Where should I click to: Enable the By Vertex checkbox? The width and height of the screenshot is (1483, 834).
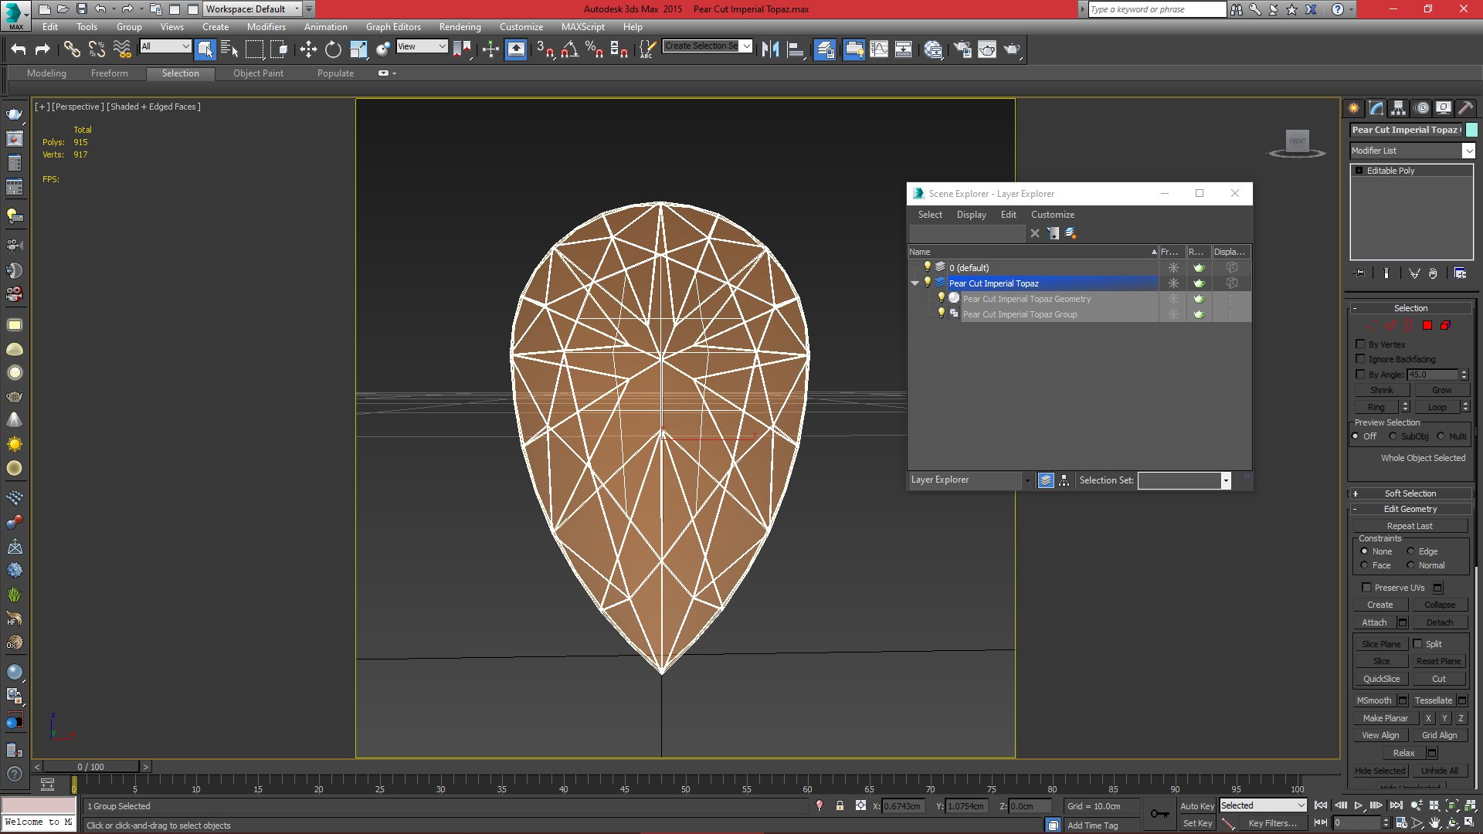click(1361, 344)
